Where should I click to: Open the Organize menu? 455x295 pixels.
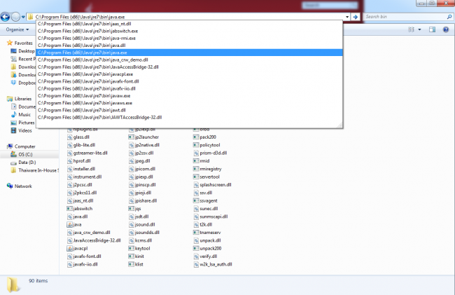(x=17, y=29)
